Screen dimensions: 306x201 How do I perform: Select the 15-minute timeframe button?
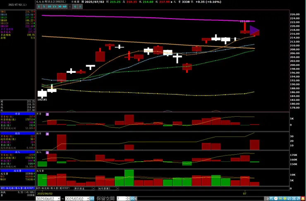(x=54, y=7)
